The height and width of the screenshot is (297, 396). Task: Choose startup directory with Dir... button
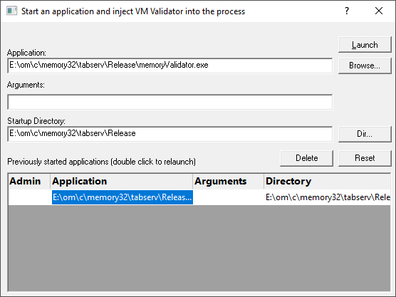[x=365, y=134]
